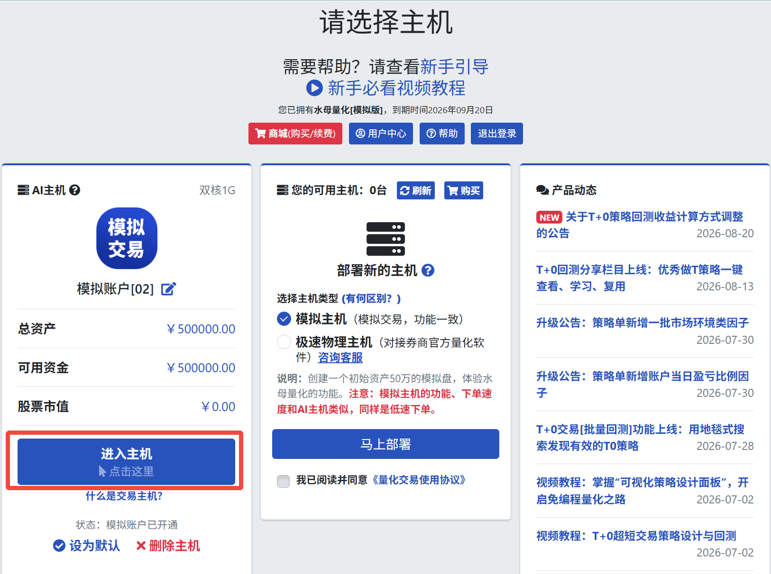Edit the 模拟账户[02] name via pencil icon
Screen dimensions: 771x574
coord(168,289)
